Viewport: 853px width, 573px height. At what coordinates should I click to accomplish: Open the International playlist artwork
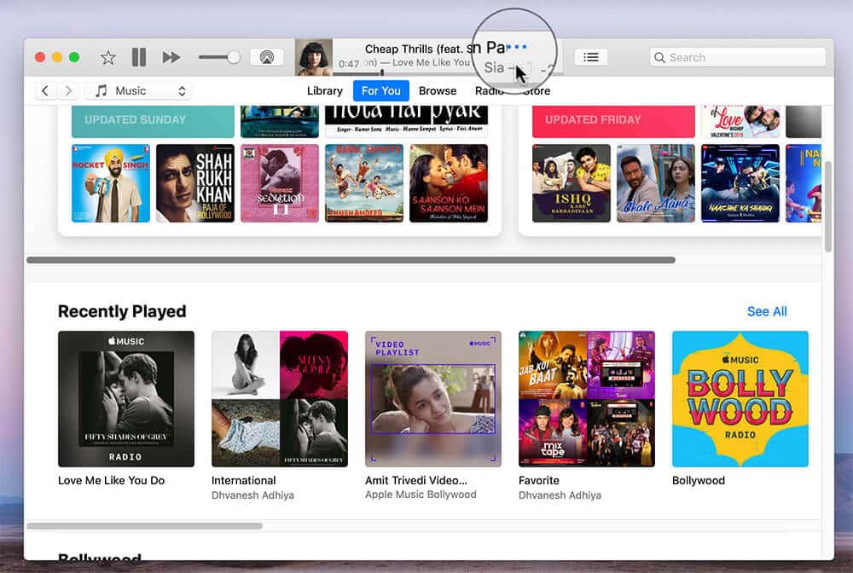point(280,399)
